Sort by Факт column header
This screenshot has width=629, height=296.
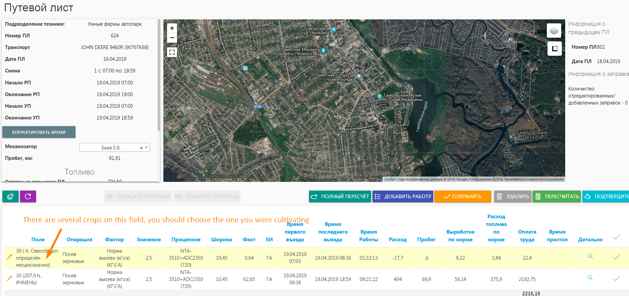tap(249, 240)
